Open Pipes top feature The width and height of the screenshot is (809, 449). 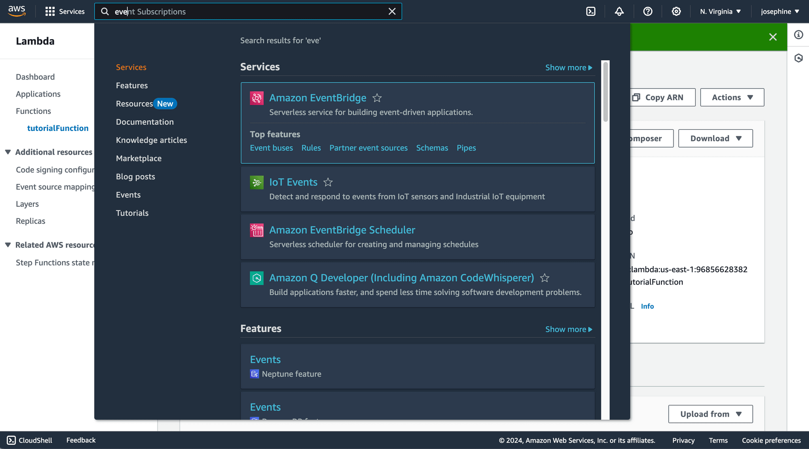466,148
